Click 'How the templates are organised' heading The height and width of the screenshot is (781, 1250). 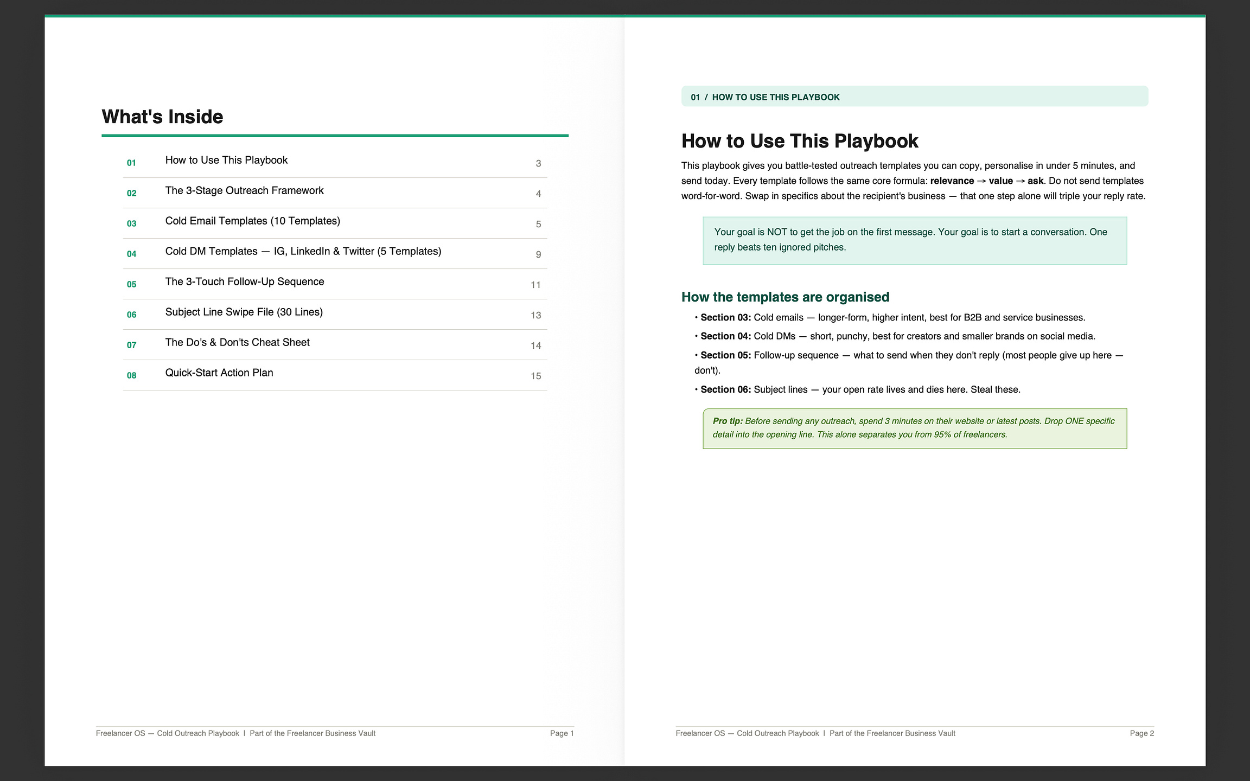[785, 297]
